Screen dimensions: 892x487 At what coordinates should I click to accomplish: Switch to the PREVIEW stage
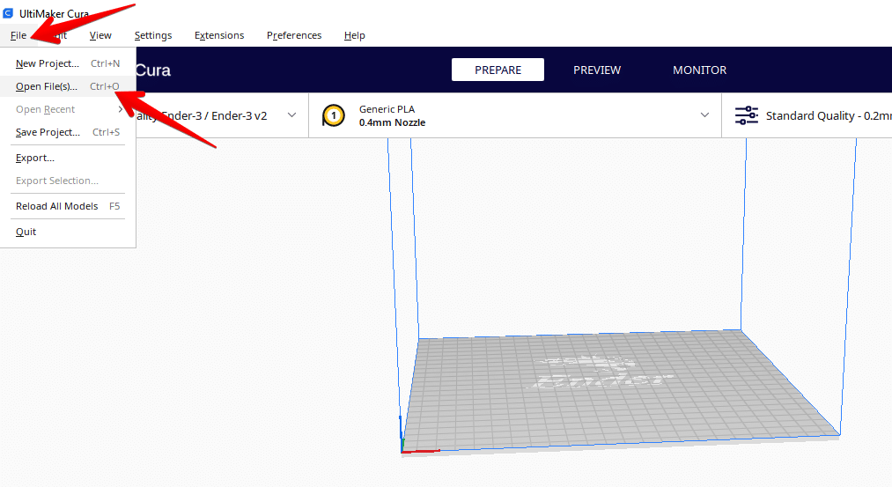pos(597,70)
